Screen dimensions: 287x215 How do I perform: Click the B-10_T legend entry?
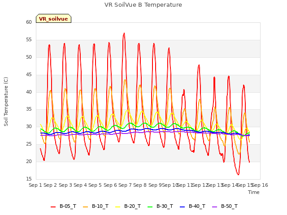96,206
